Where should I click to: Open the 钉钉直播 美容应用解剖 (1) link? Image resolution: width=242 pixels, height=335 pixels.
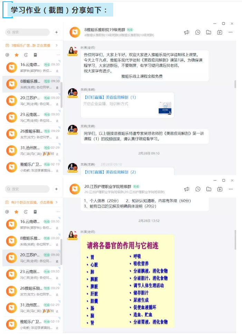coord(110,97)
